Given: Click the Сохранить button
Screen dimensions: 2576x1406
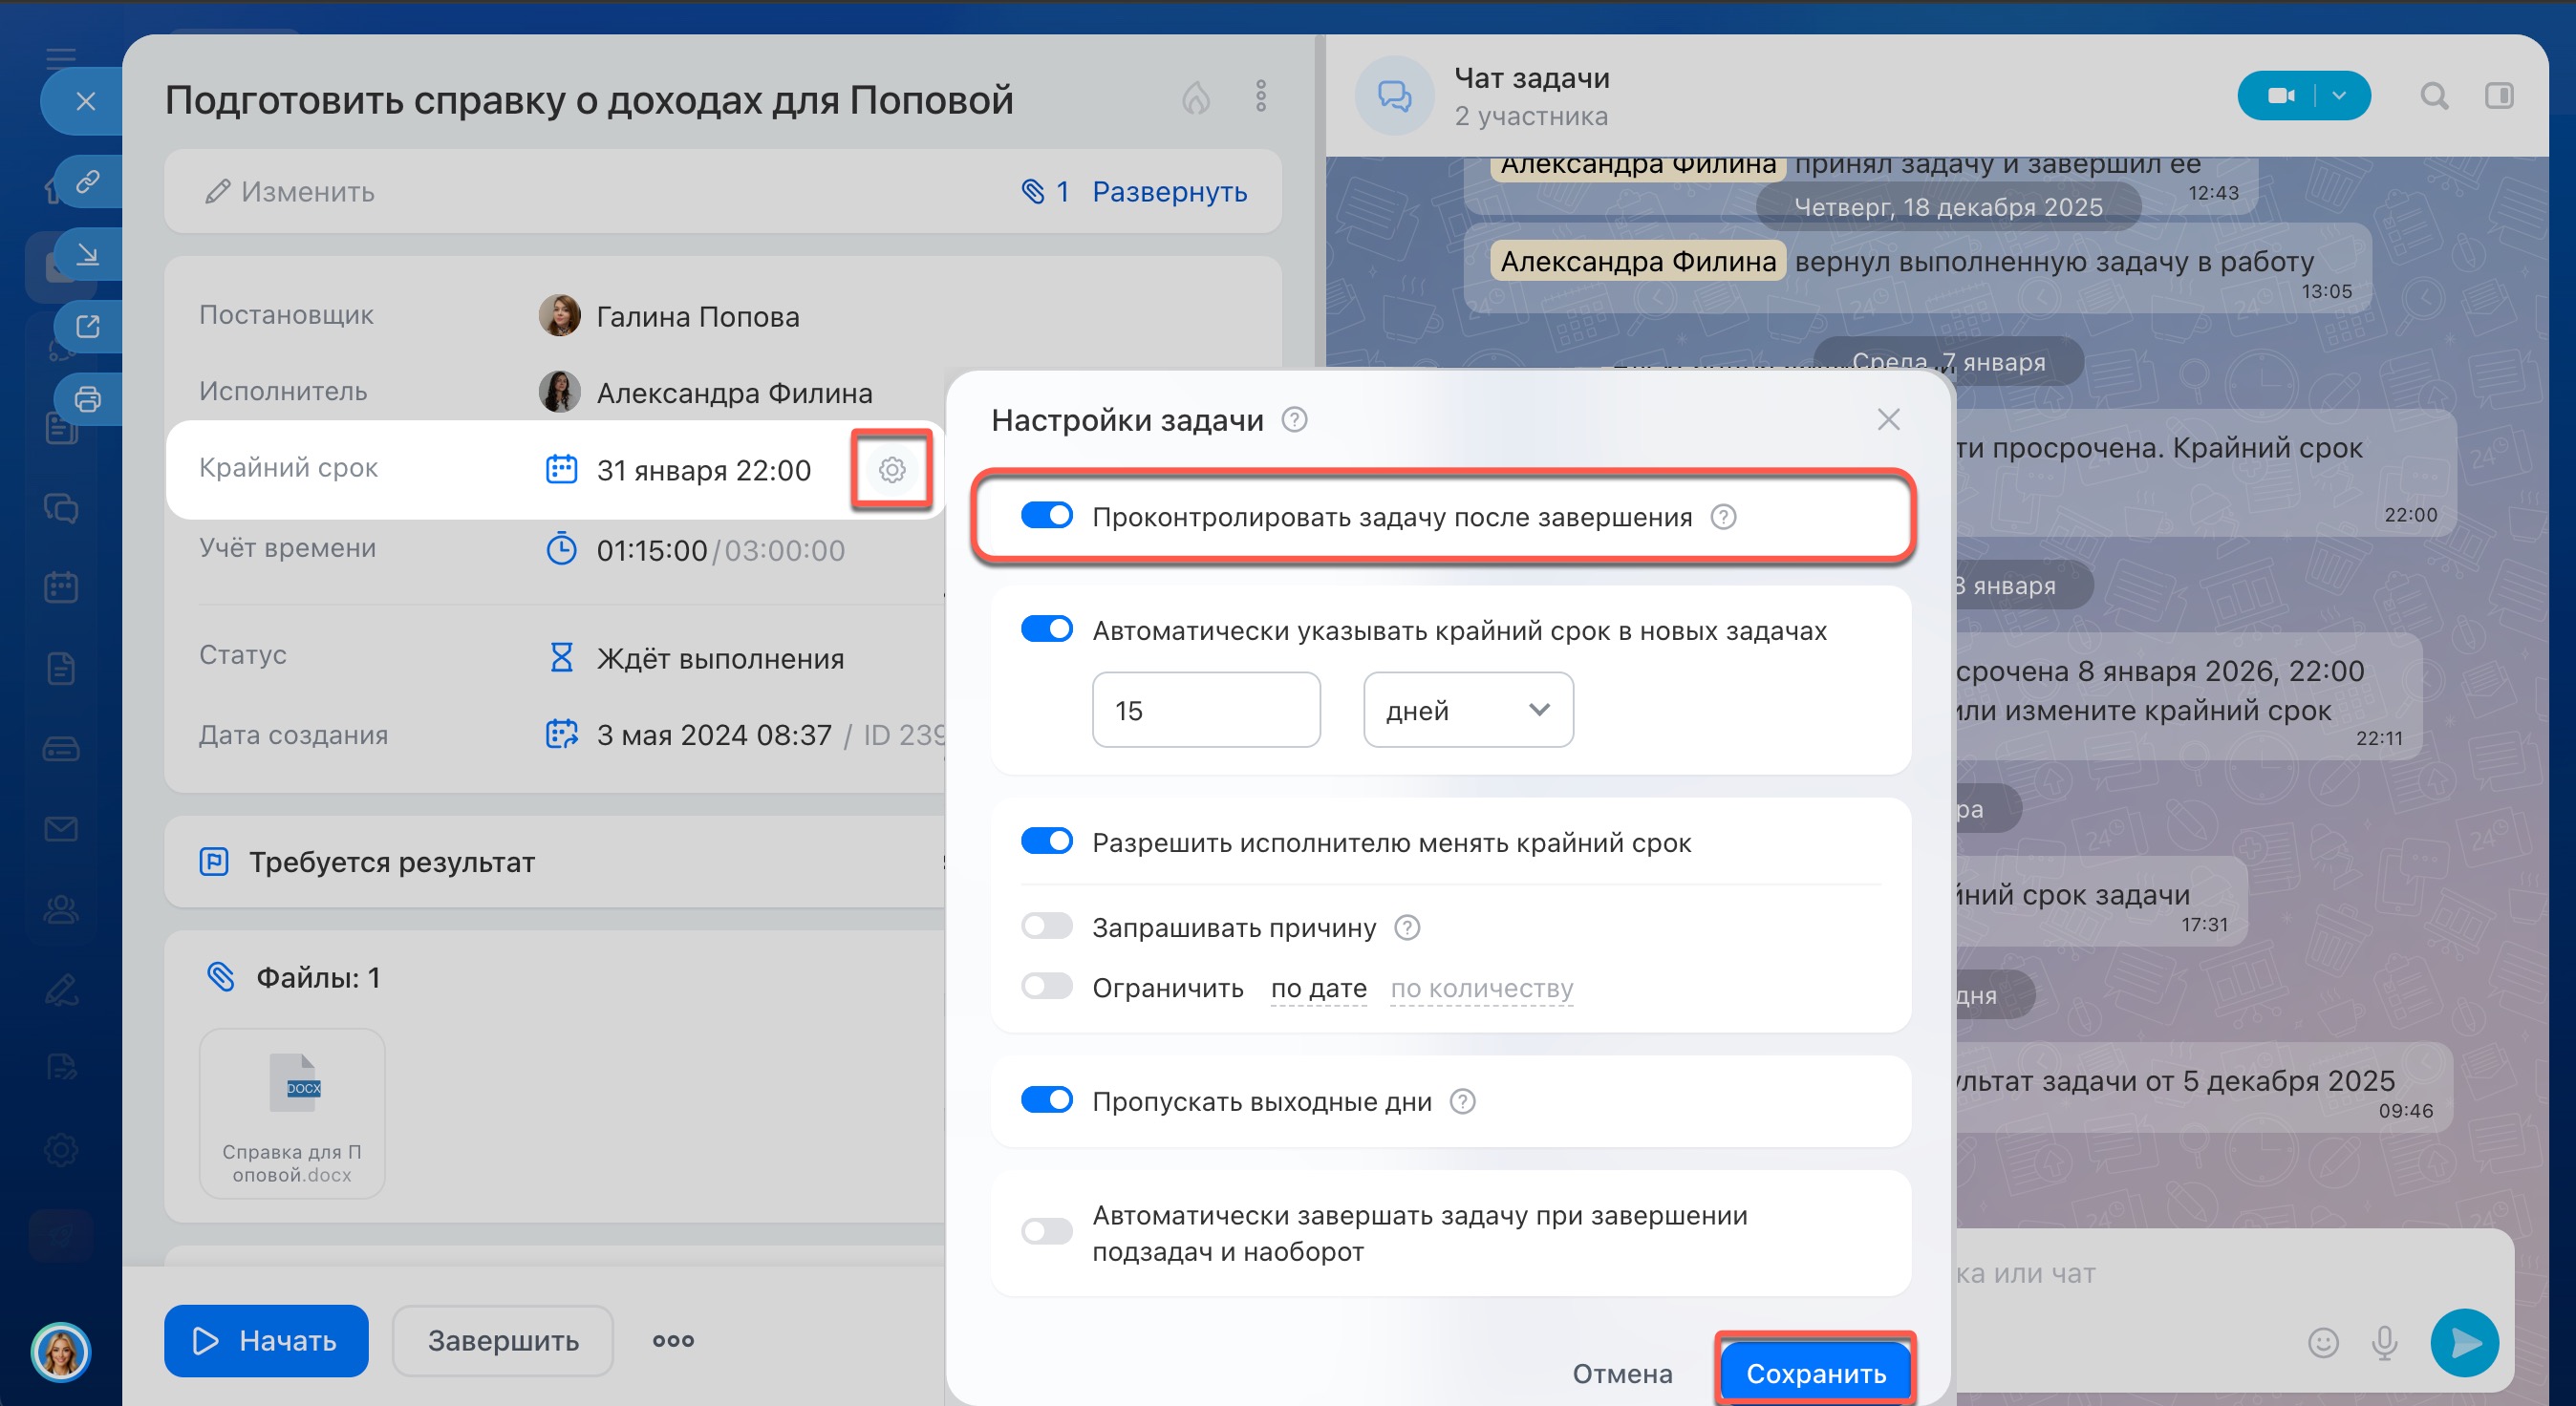Looking at the screenshot, I should pyautogui.click(x=1815, y=1373).
